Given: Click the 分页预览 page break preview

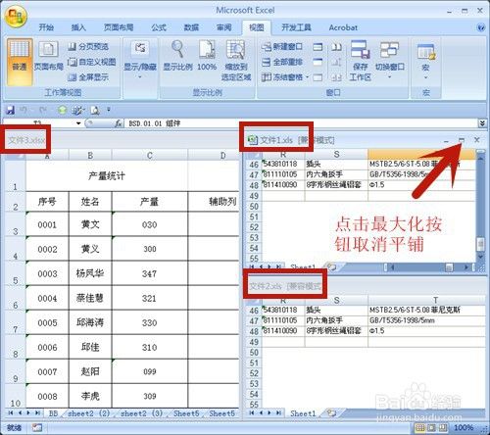Looking at the screenshot, I should click(89, 47).
